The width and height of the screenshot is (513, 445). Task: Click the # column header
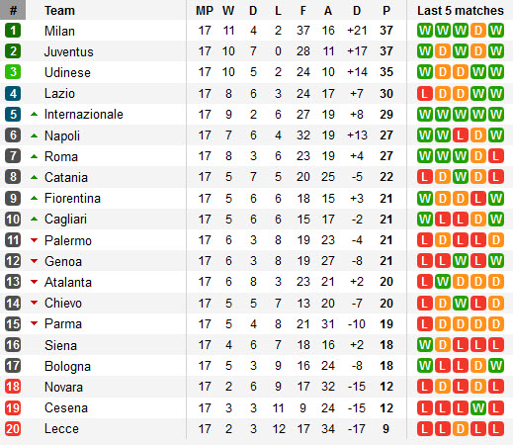pyautogui.click(x=13, y=10)
